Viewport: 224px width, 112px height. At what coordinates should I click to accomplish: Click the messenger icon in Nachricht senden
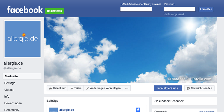coord(188,88)
